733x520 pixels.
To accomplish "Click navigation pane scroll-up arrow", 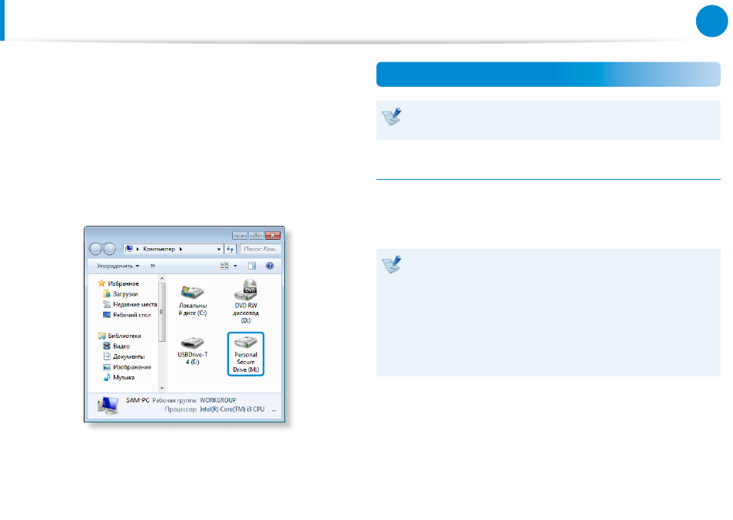I will [x=162, y=279].
